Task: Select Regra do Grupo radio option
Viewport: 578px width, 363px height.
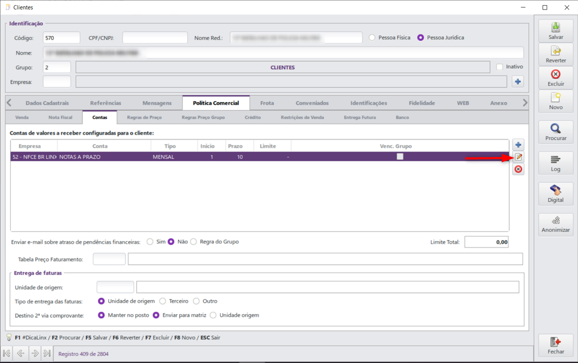Action: (x=194, y=242)
